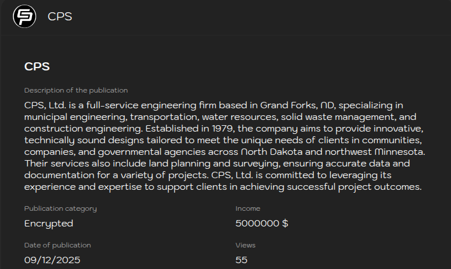451x269 pixels.
Task: Select the "Encrypted" category value
Action: point(48,223)
